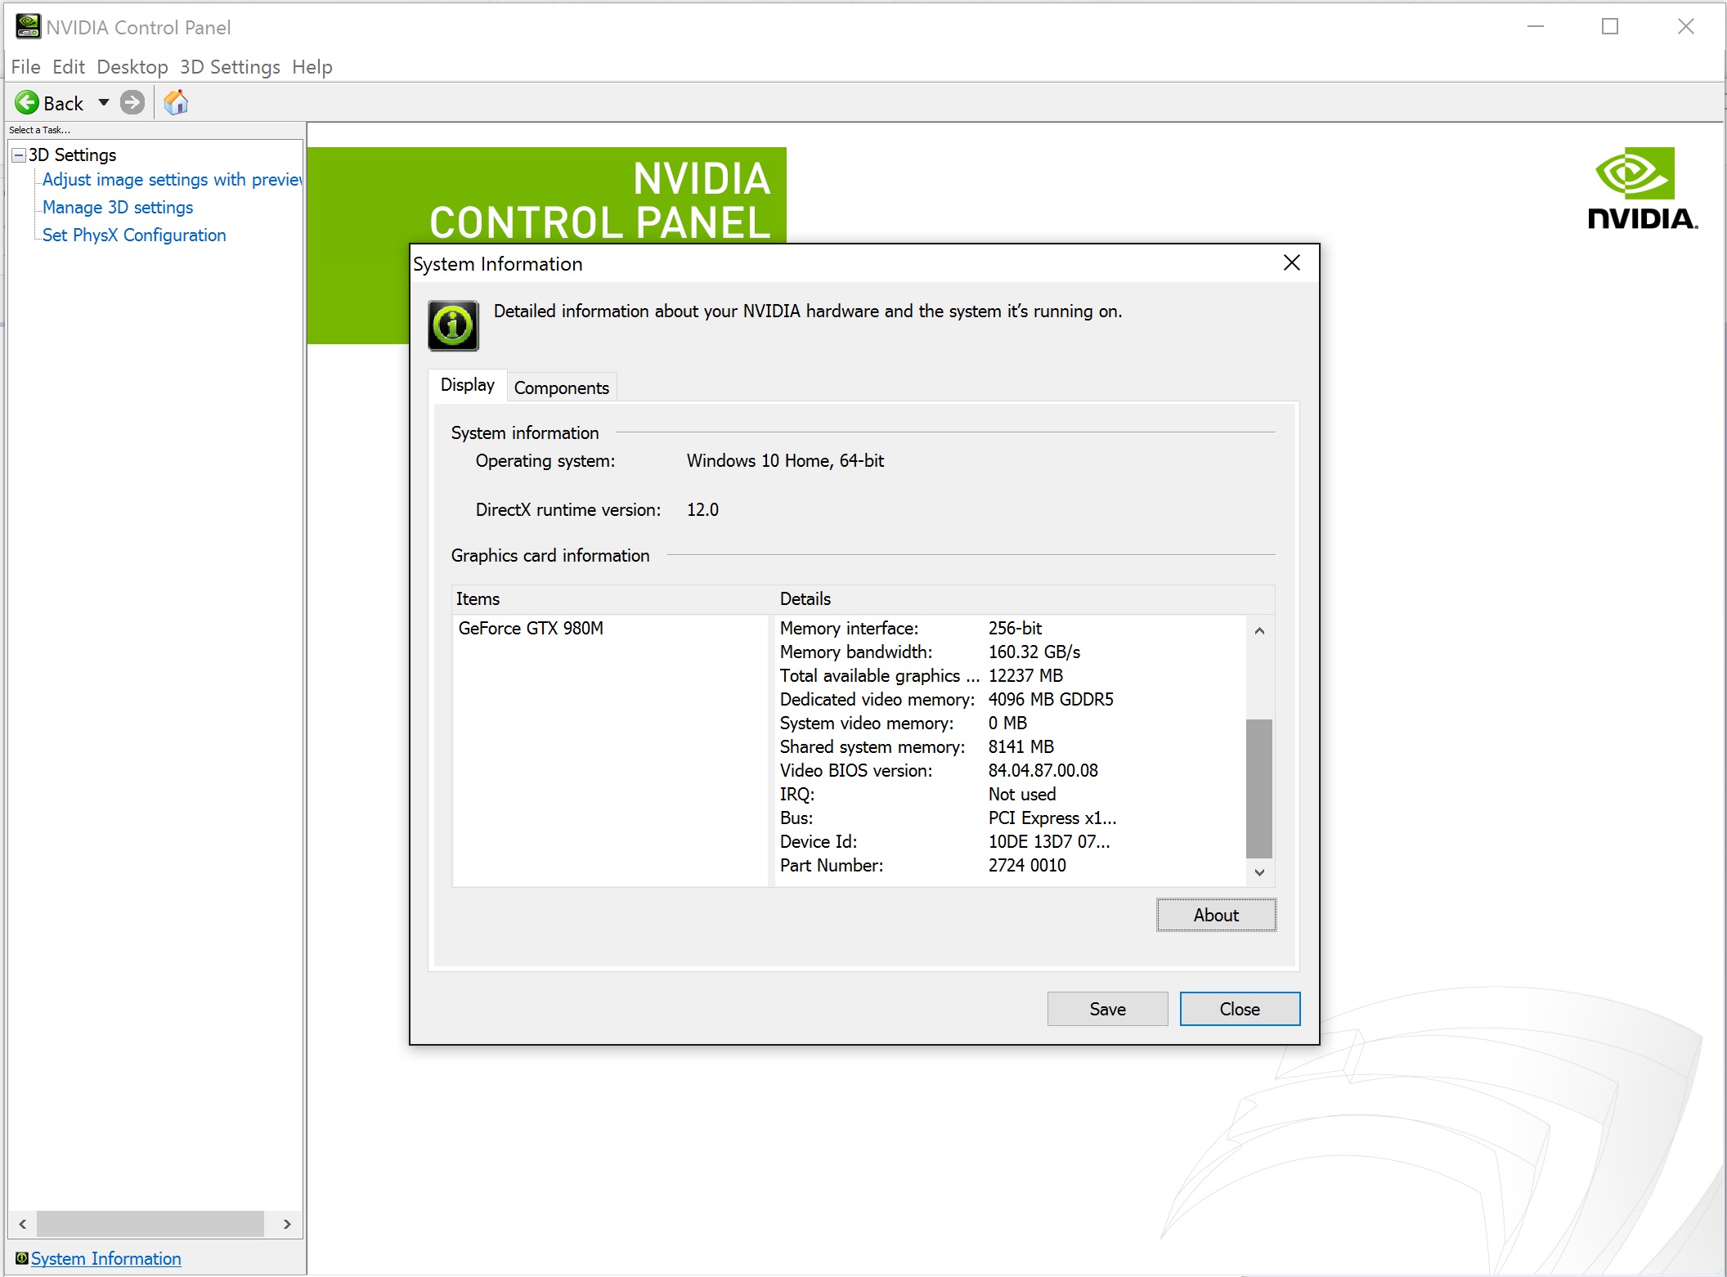The image size is (1727, 1277).
Task: Click the IRQ Not used row
Action: [x=1011, y=794]
